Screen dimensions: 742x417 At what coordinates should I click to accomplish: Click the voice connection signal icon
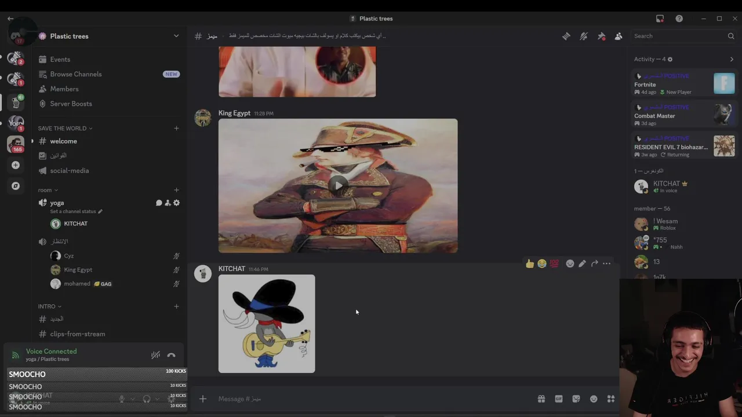(x=16, y=355)
